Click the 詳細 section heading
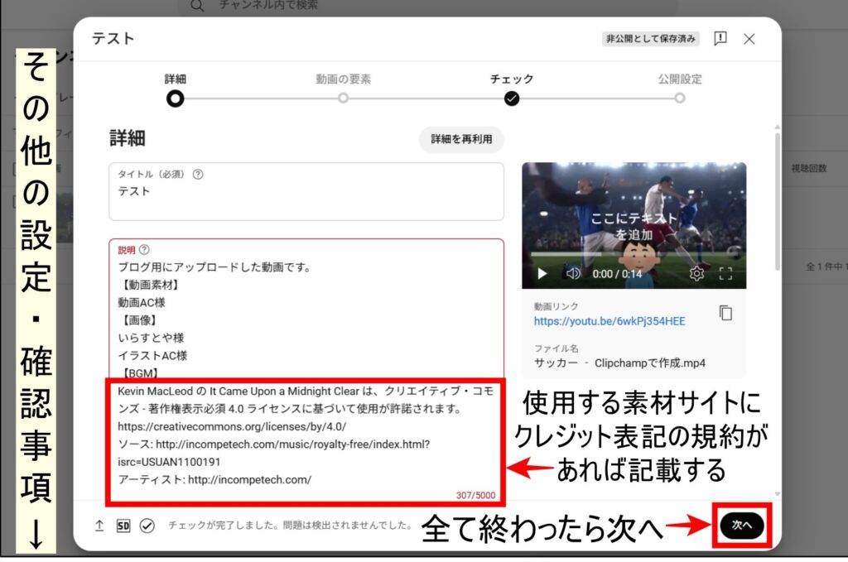 point(128,138)
